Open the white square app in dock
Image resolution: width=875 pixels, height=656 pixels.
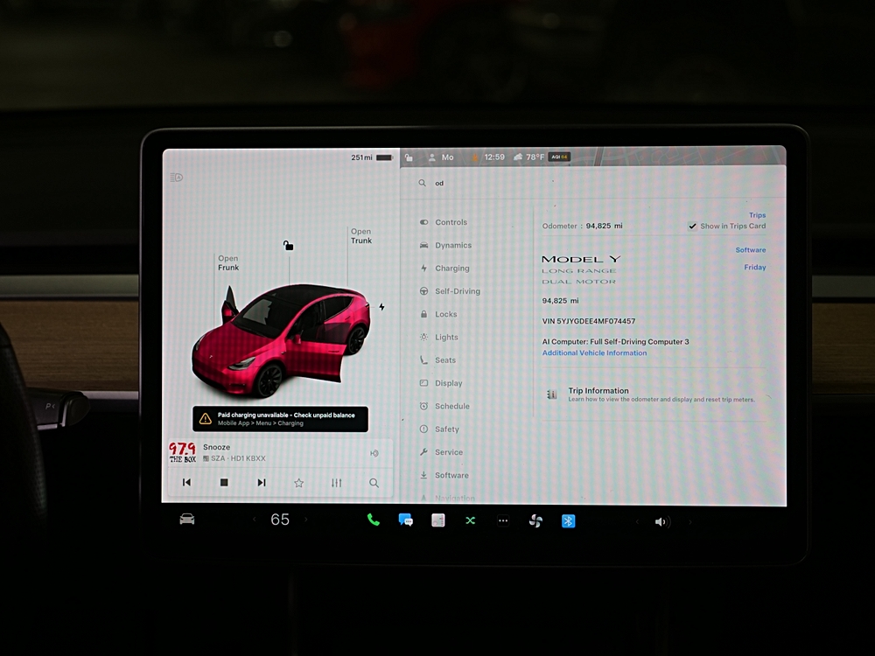(438, 520)
